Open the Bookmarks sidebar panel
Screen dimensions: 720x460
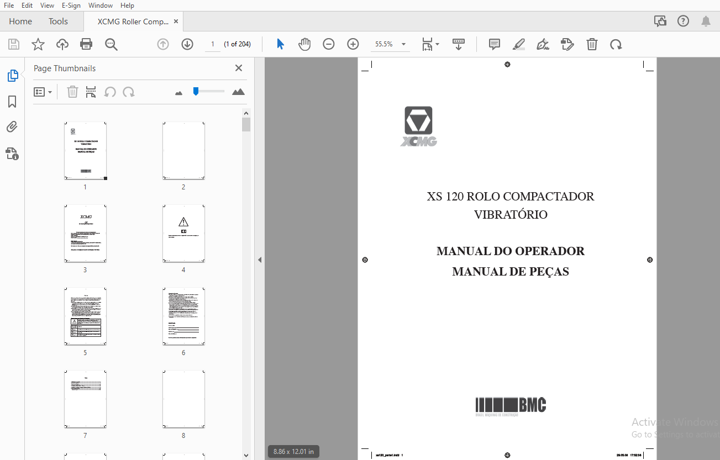point(12,102)
